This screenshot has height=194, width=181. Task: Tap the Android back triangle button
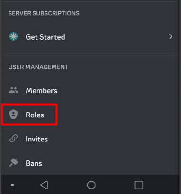(x=44, y=185)
